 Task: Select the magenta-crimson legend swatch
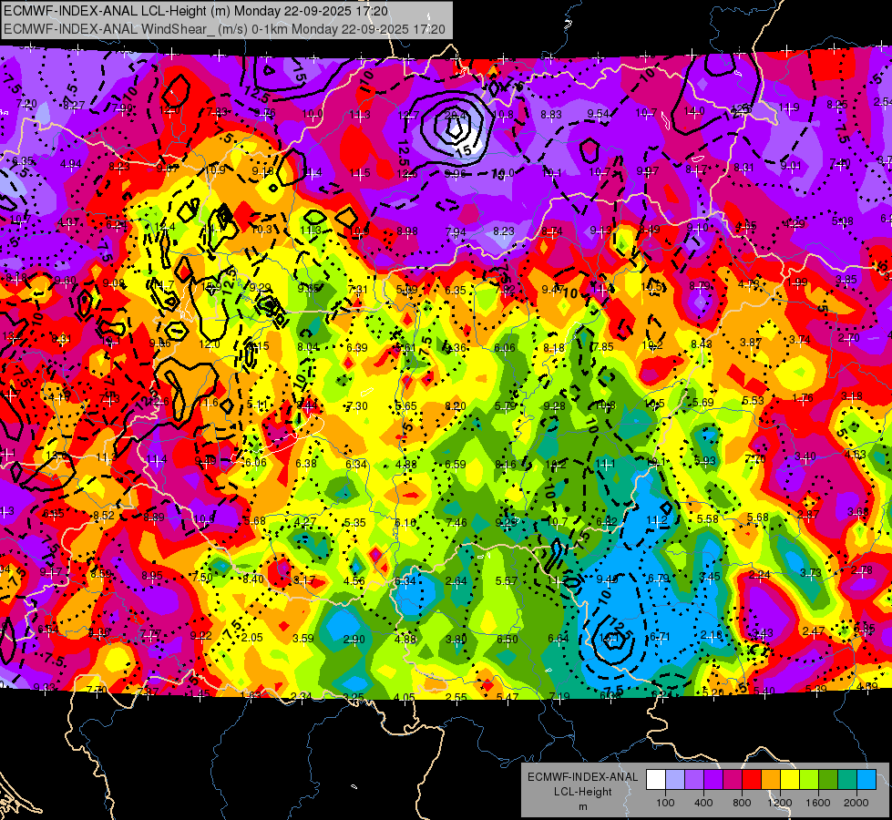[x=733, y=780]
